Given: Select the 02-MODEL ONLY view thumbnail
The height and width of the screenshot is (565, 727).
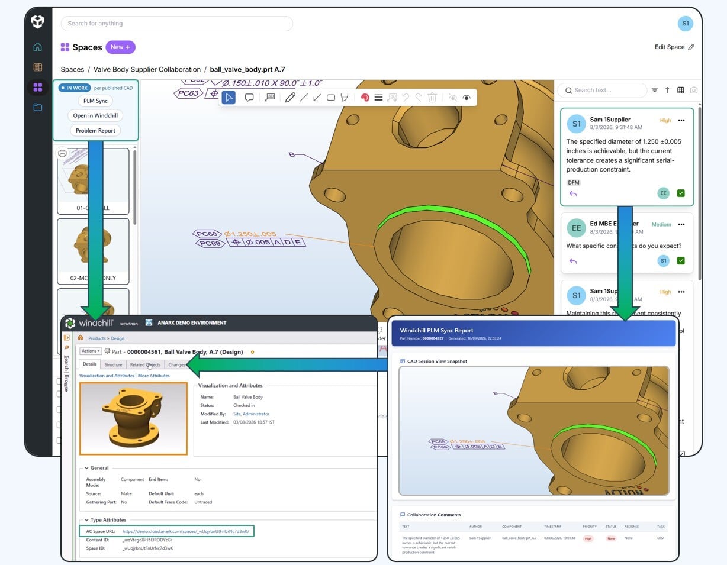Looking at the screenshot, I should (x=93, y=251).
